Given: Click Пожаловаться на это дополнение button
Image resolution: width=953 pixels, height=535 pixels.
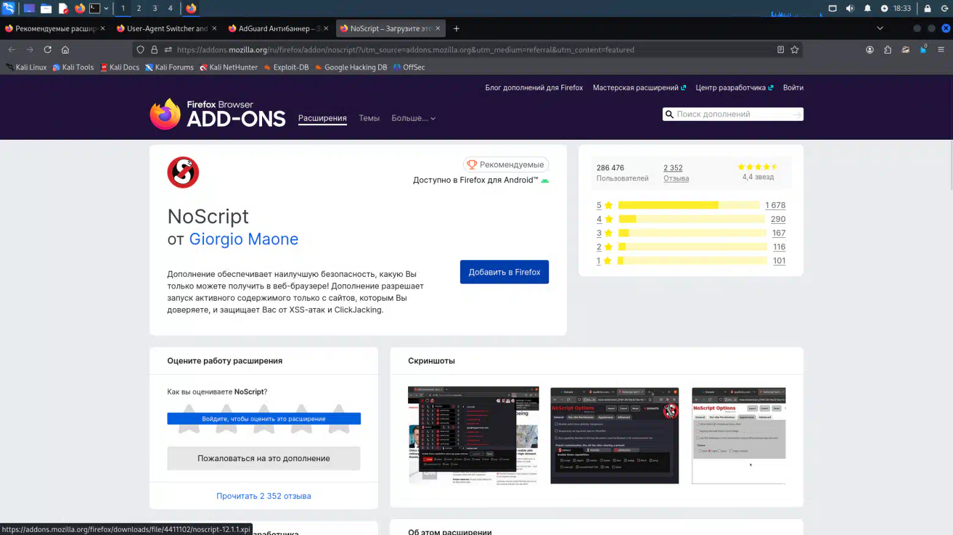Looking at the screenshot, I should pyautogui.click(x=264, y=458).
